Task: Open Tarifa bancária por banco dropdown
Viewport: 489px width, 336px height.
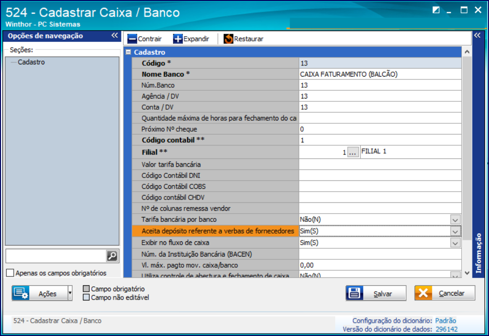Action: [455, 219]
